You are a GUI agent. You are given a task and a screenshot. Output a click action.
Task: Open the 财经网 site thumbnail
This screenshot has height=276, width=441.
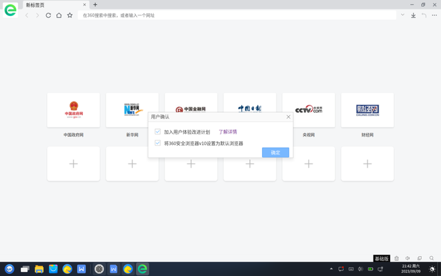(x=367, y=110)
